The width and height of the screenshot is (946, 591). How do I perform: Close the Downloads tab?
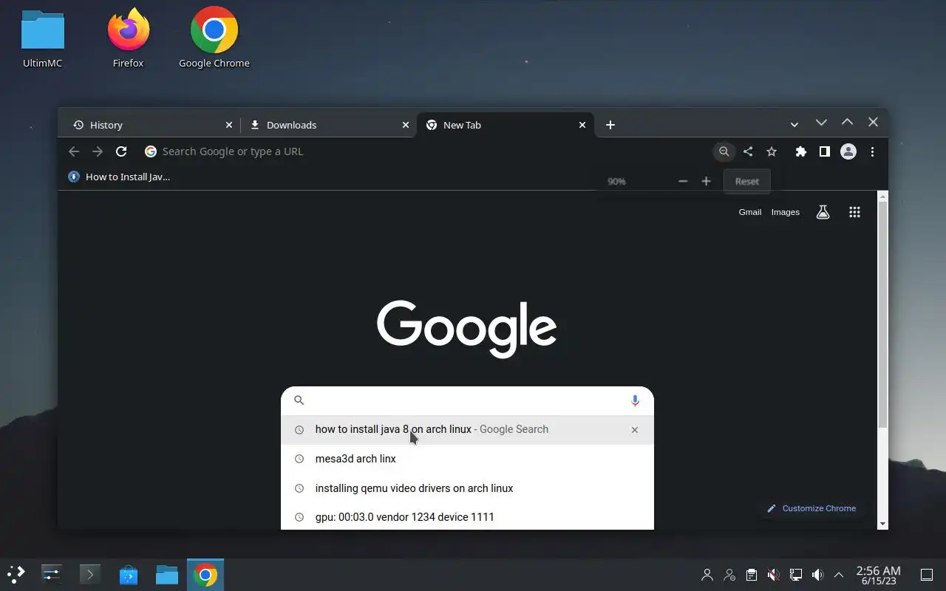click(406, 125)
